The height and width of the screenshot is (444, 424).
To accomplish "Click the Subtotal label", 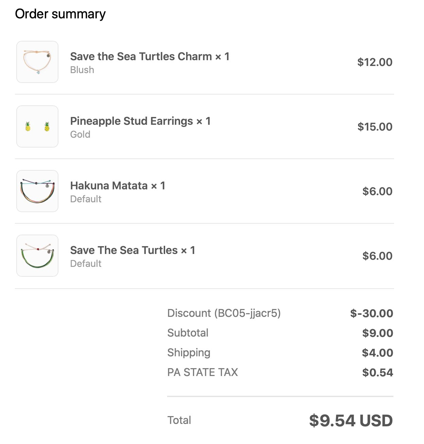I will pyautogui.click(x=188, y=333).
